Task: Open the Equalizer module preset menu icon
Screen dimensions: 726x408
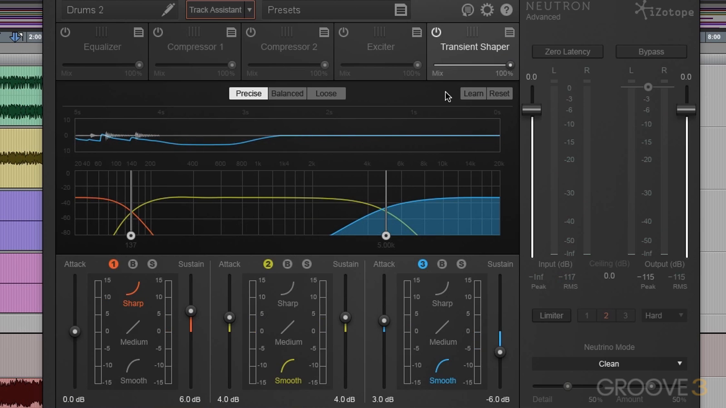Action: 138,32
